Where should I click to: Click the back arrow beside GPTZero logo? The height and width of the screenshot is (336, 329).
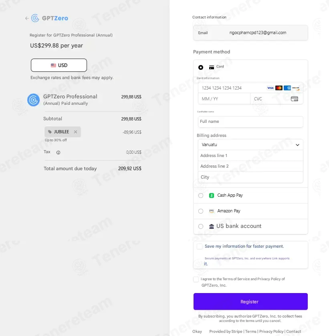(x=27, y=18)
